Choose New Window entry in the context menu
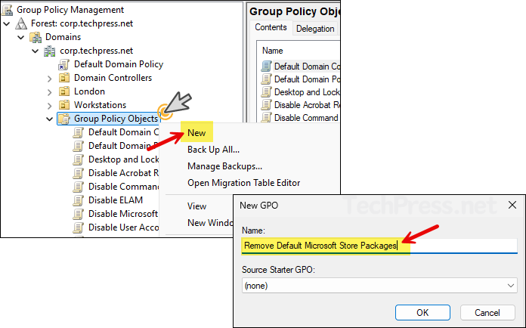Screen dimensions: 526x328 coord(210,223)
